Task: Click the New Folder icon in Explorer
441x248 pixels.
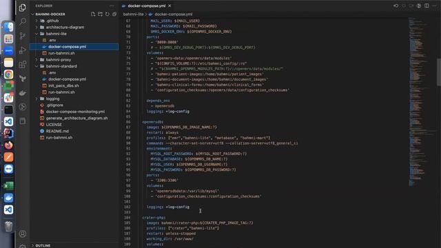Action: 100,14
